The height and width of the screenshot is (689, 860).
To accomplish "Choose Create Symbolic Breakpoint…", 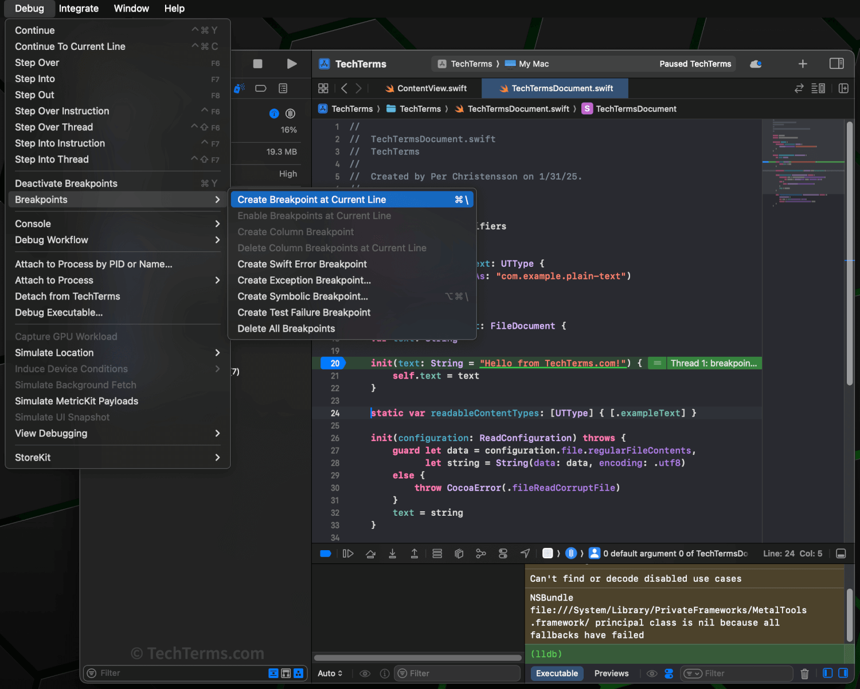I will coord(352,297).
